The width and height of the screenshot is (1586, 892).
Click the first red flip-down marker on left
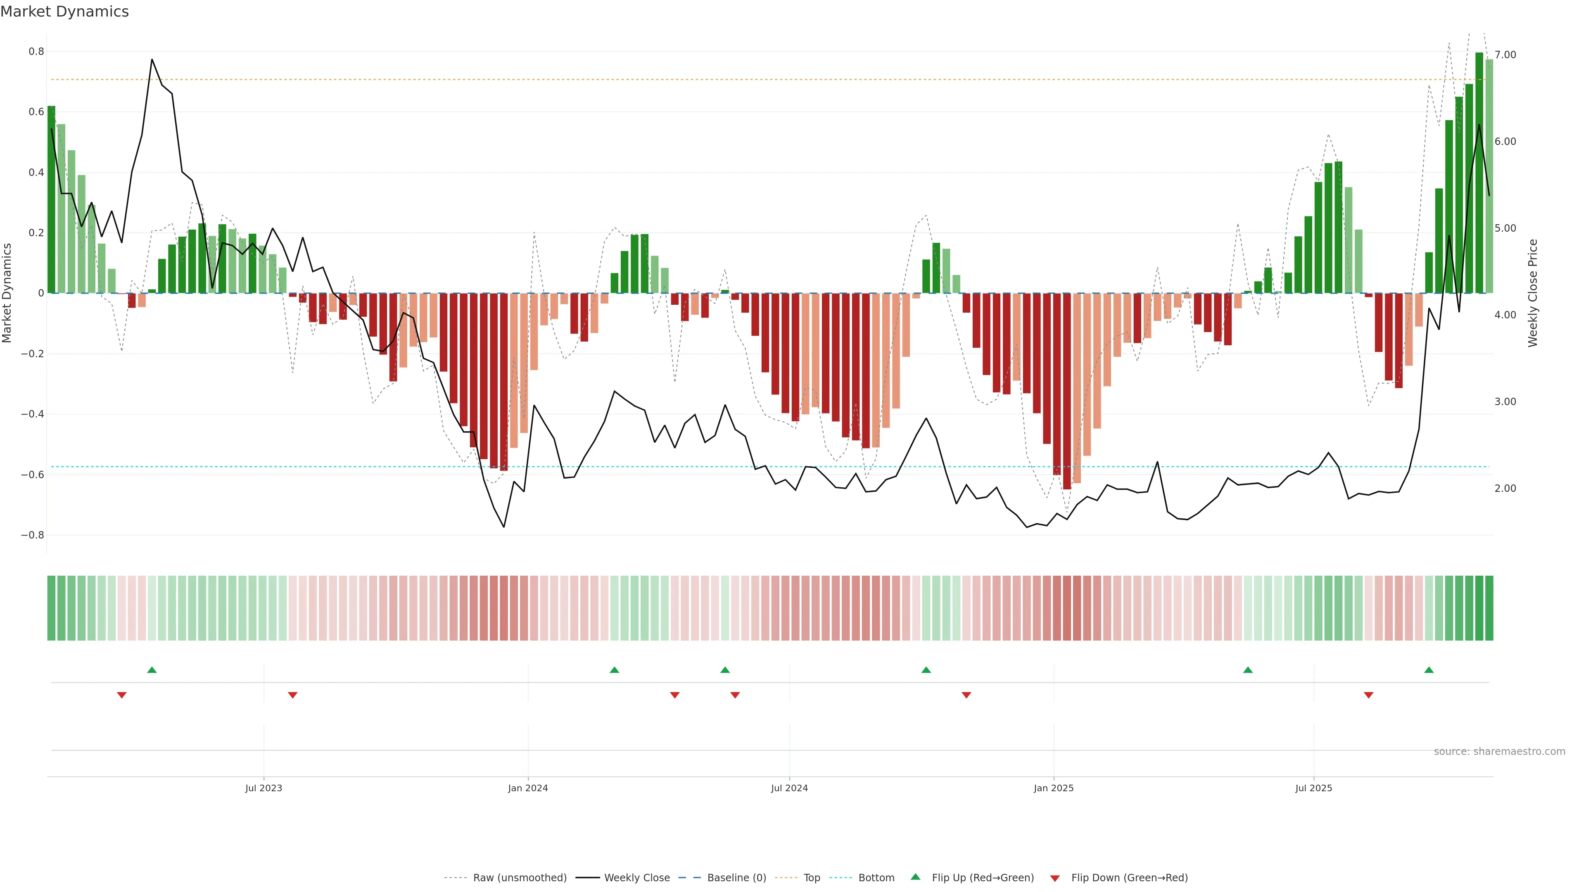(x=122, y=695)
